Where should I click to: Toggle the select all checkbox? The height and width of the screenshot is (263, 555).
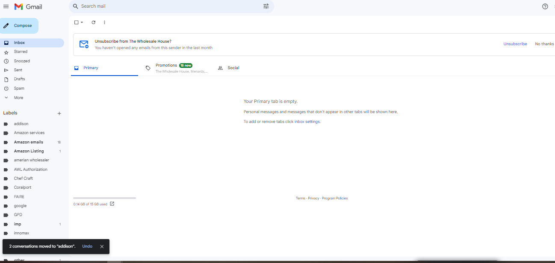(x=77, y=22)
